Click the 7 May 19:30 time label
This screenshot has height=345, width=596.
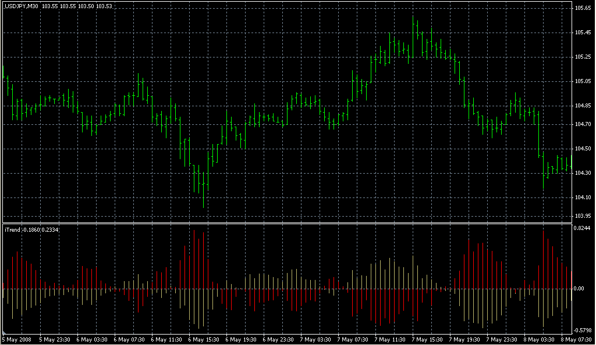(464, 340)
